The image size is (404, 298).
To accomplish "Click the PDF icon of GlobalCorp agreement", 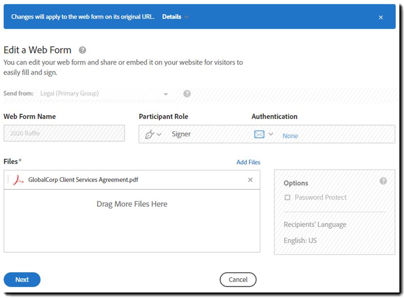I will pyautogui.click(x=18, y=180).
